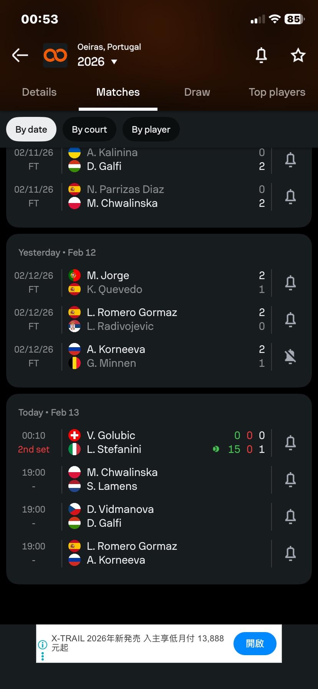Tap the tournament notification bell in header
The width and height of the screenshot is (318, 689).
[x=261, y=55]
